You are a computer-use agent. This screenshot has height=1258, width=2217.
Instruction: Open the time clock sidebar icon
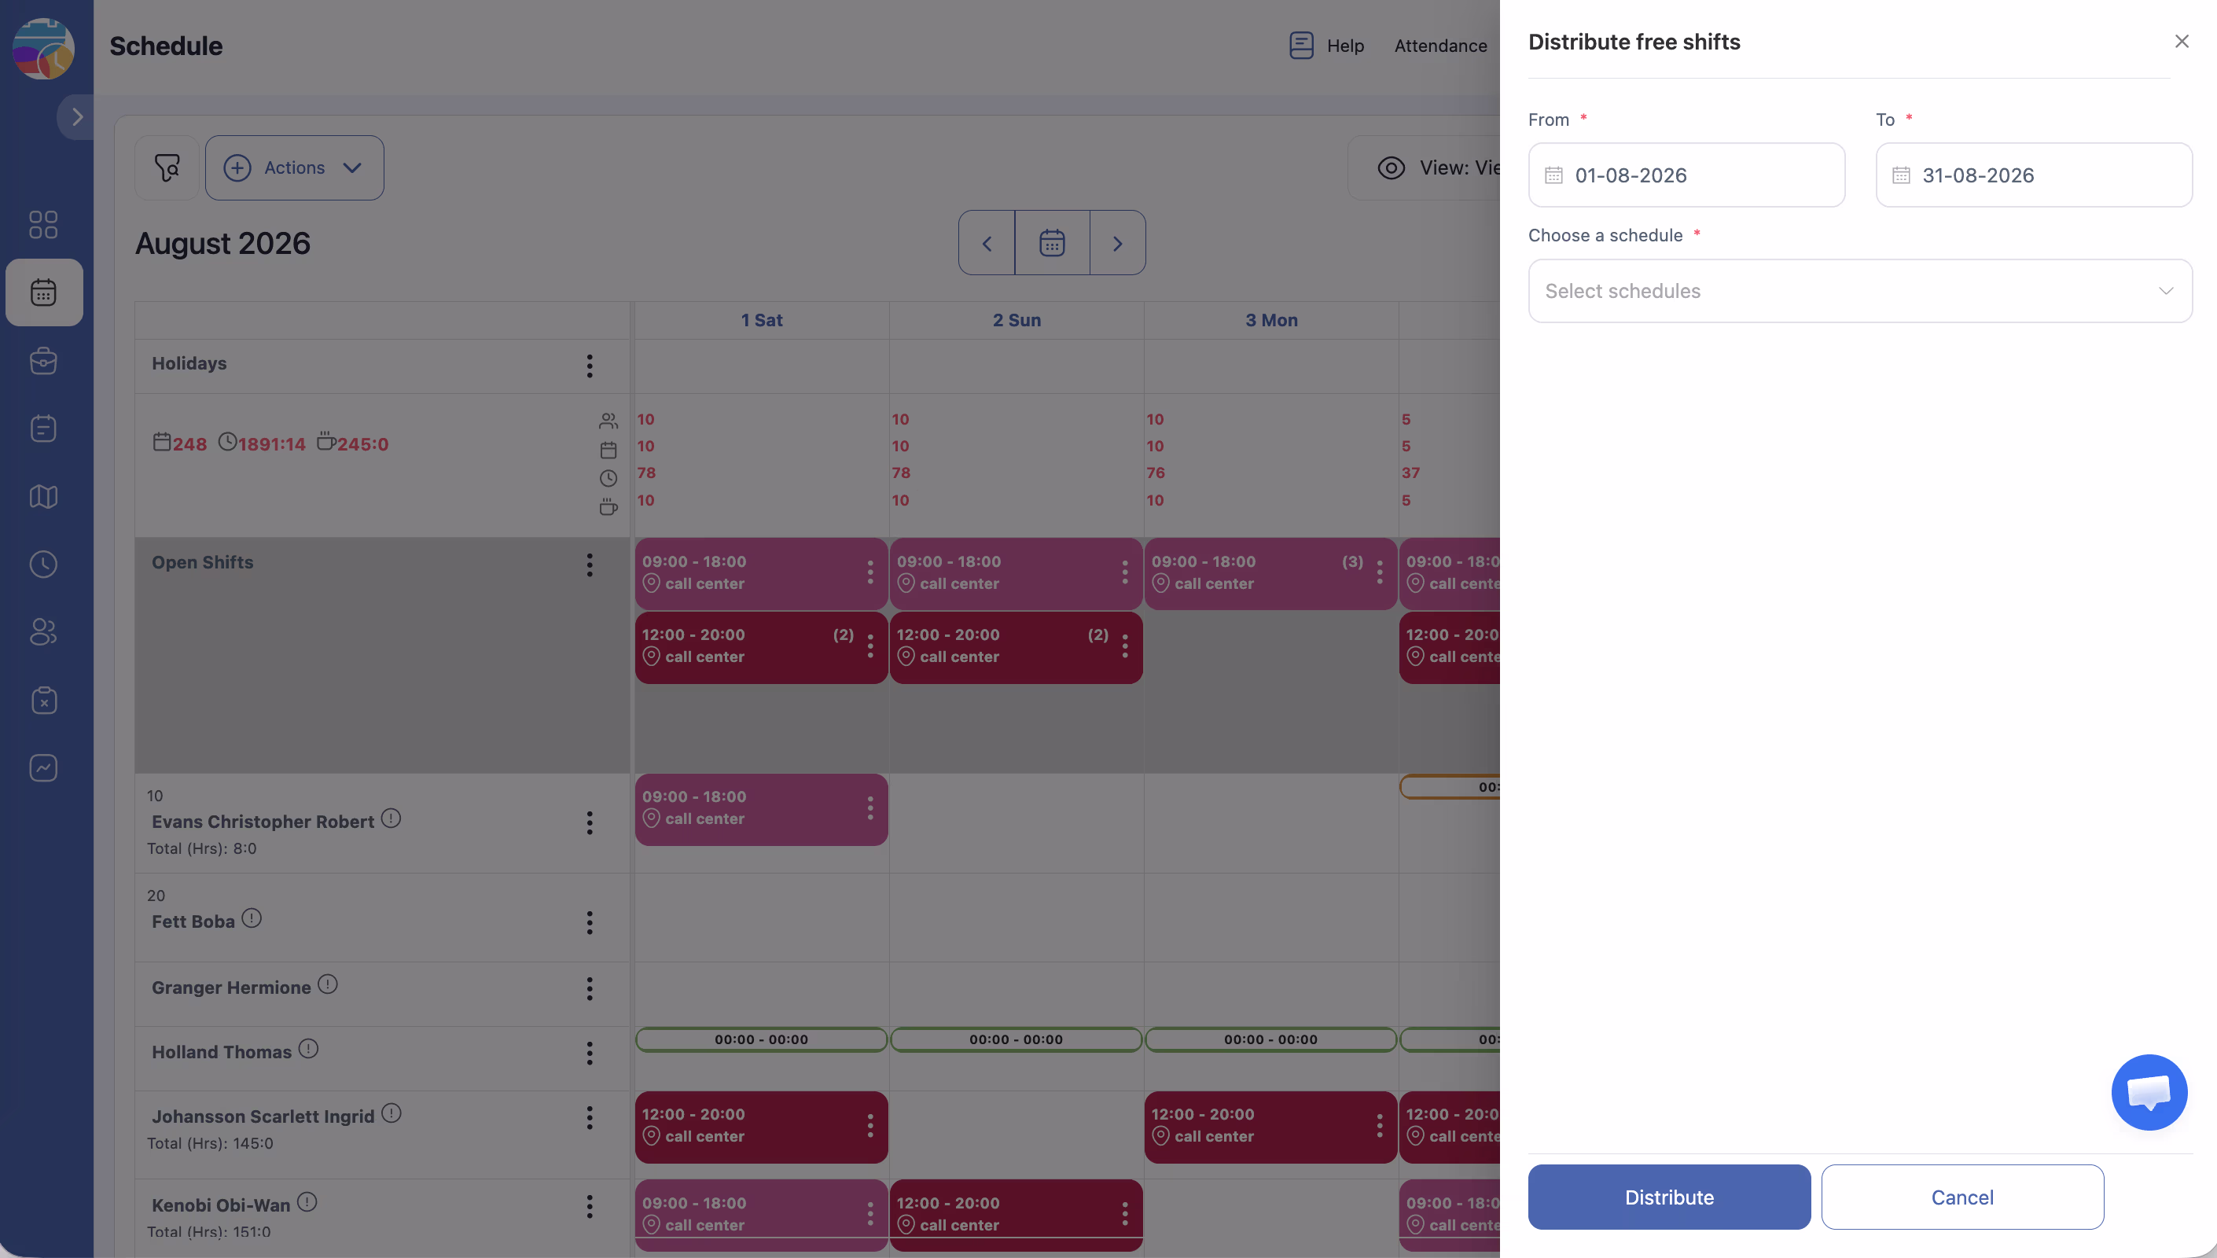click(x=43, y=565)
